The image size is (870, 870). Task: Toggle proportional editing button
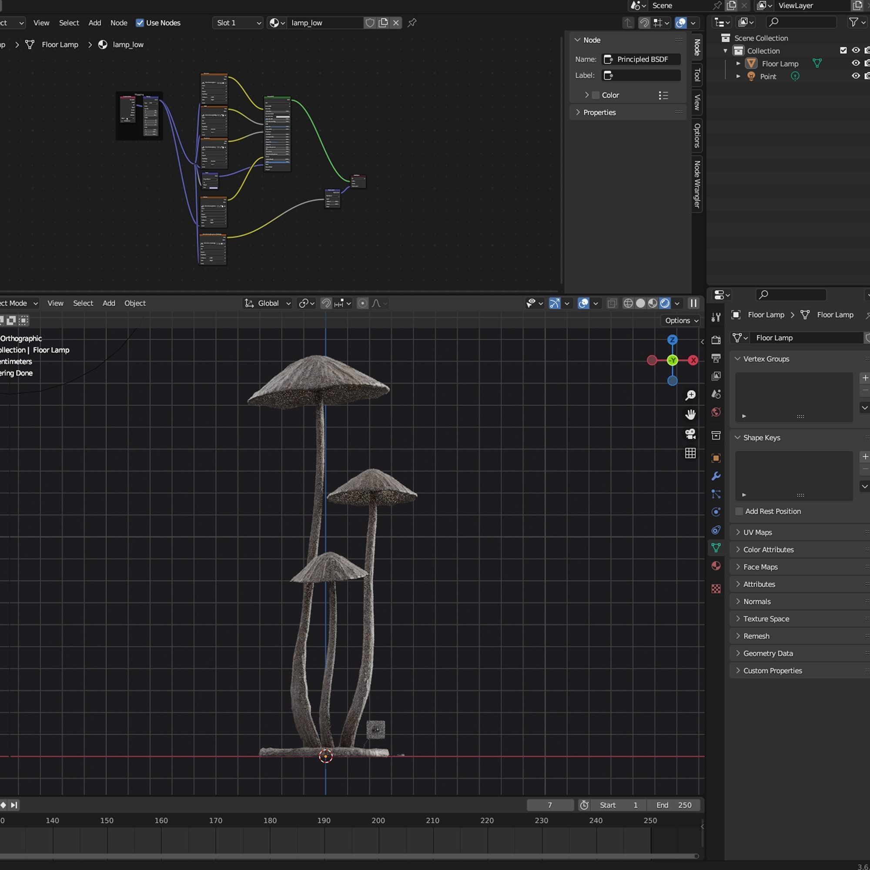(x=362, y=303)
